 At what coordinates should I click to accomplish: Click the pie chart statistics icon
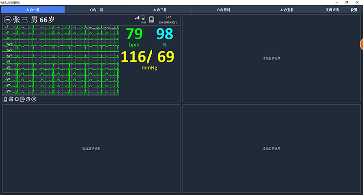tap(28, 99)
